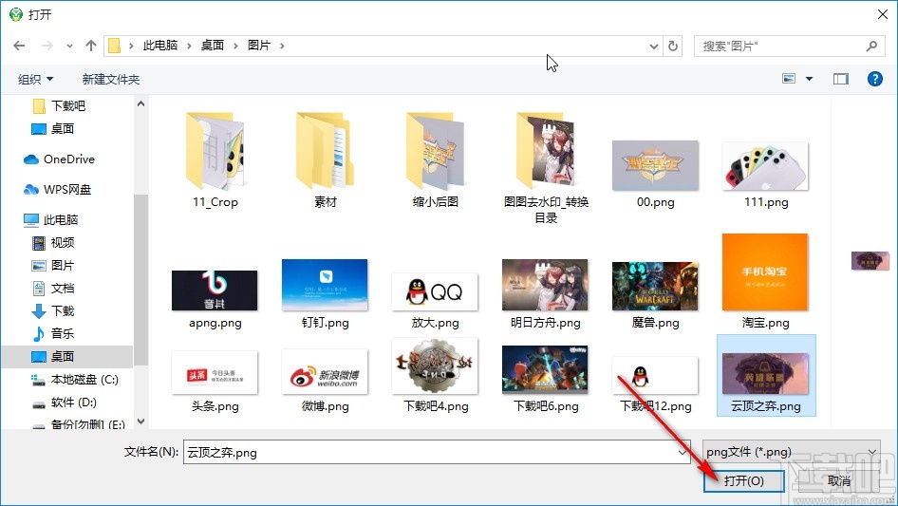Expand the address bar history dropdown
898x506 pixels.
(x=653, y=47)
